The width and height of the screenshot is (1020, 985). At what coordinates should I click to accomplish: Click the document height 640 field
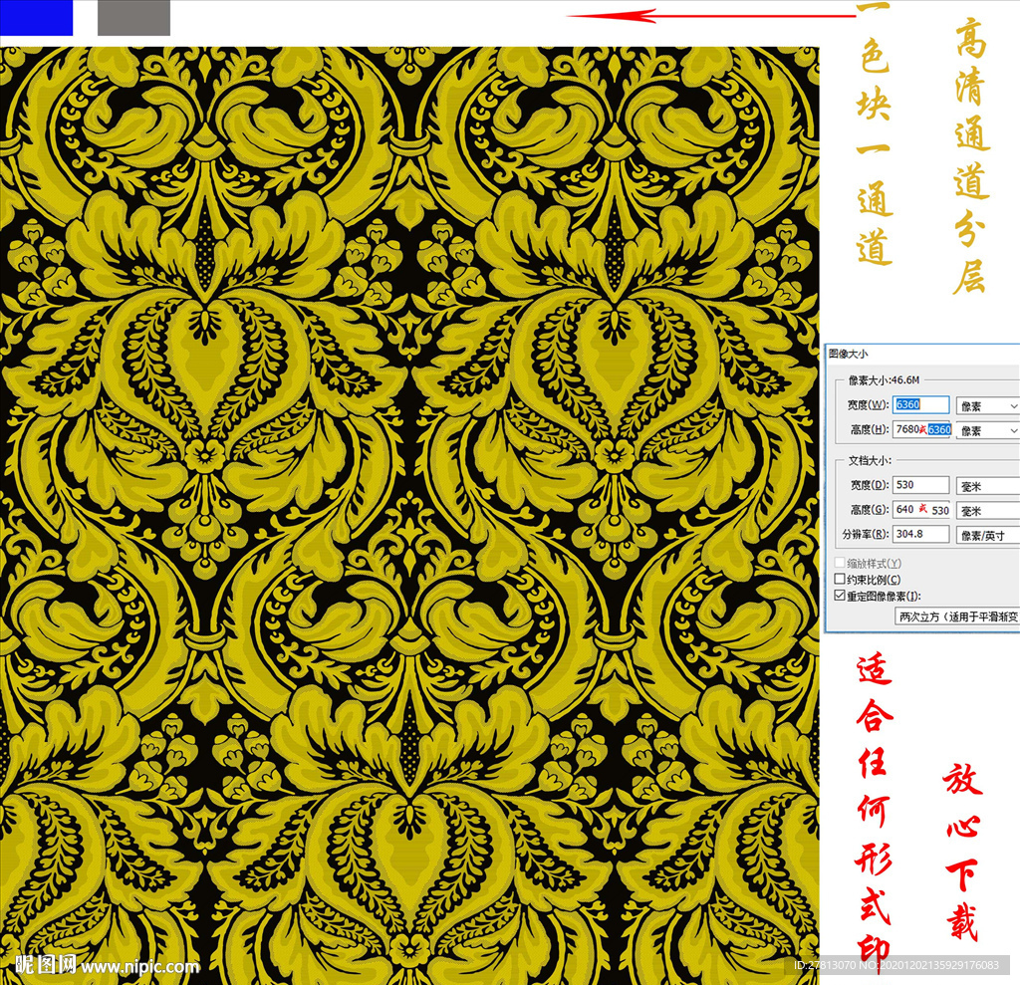click(x=921, y=509)
